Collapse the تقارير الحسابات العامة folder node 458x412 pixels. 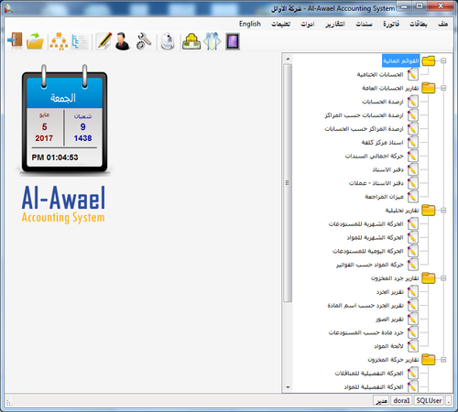(x=443, y=88)
